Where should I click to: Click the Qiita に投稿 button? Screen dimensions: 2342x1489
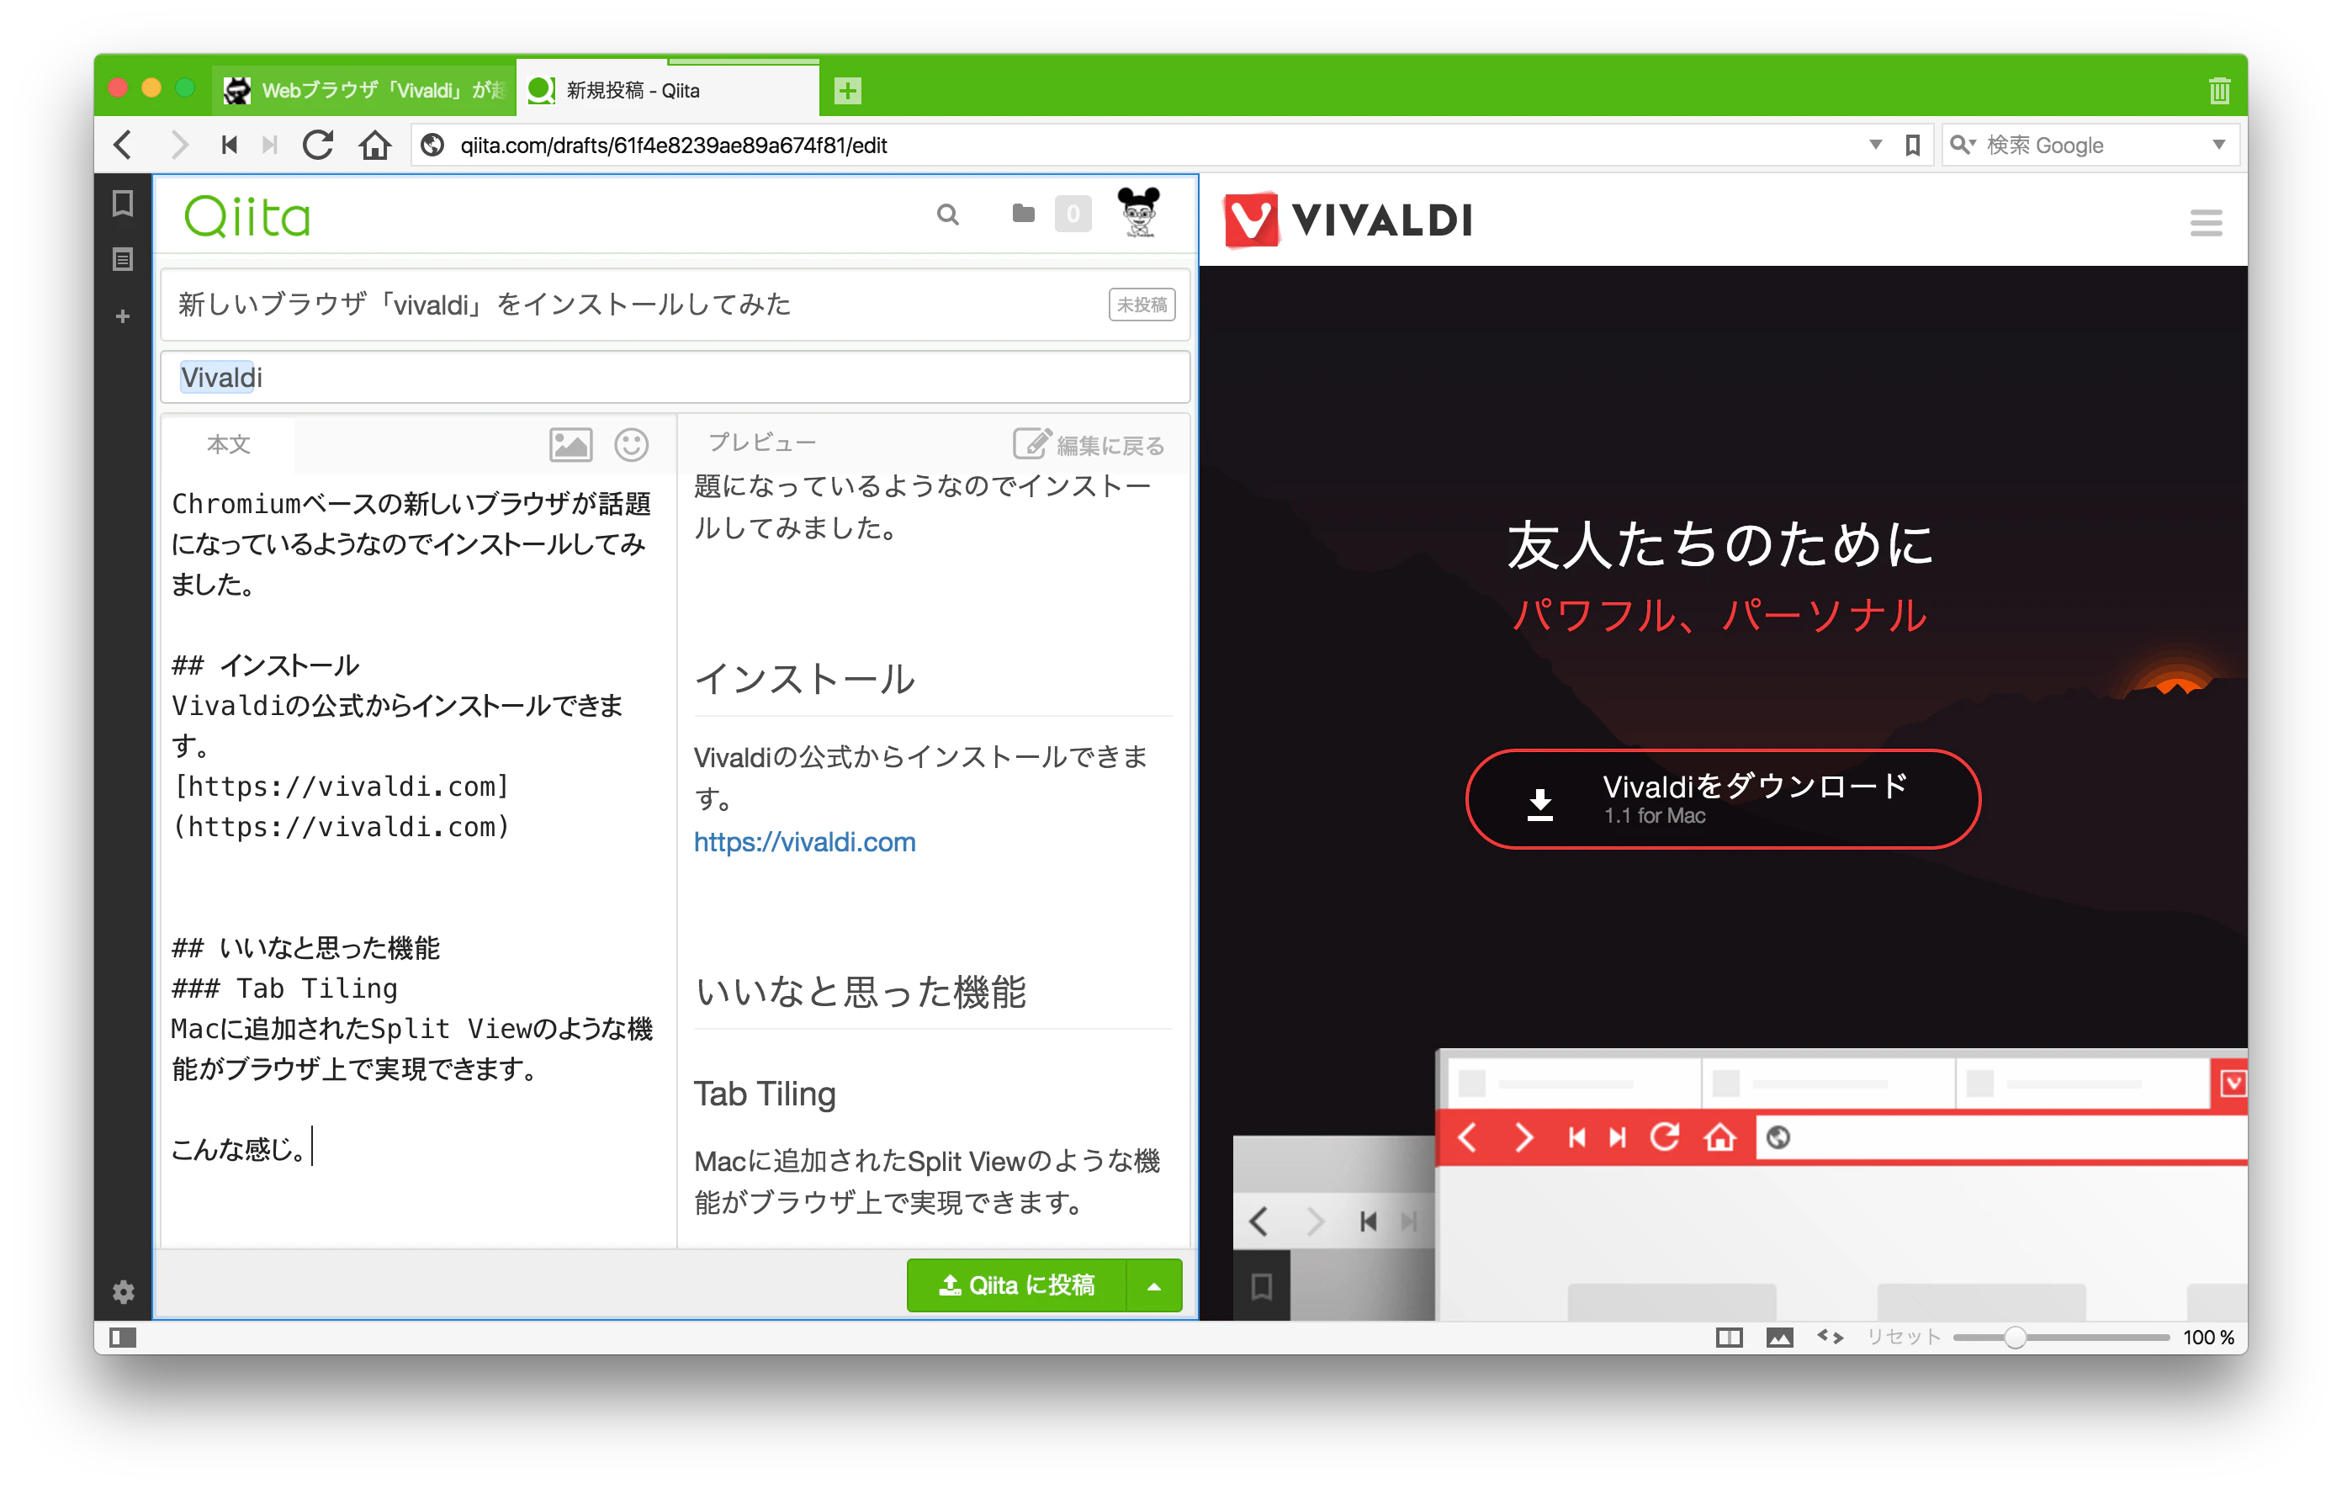click(1015, 1285)
